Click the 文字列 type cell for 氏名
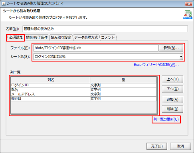The height and width of the screenshot is (153, 194). tap(123, 89)
